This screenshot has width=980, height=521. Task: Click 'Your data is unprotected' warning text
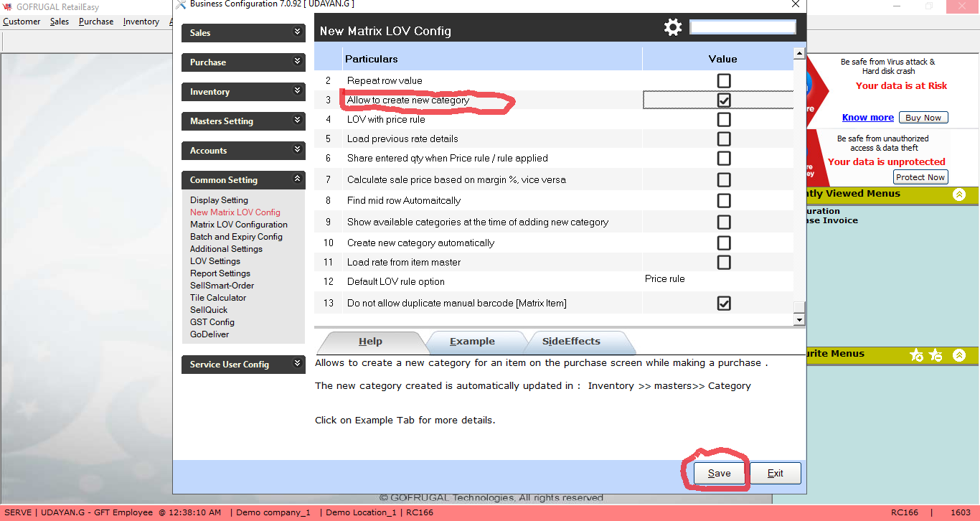click(x=887, y=162)
